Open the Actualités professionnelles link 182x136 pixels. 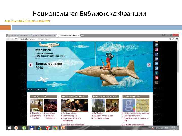pos(134,125)
